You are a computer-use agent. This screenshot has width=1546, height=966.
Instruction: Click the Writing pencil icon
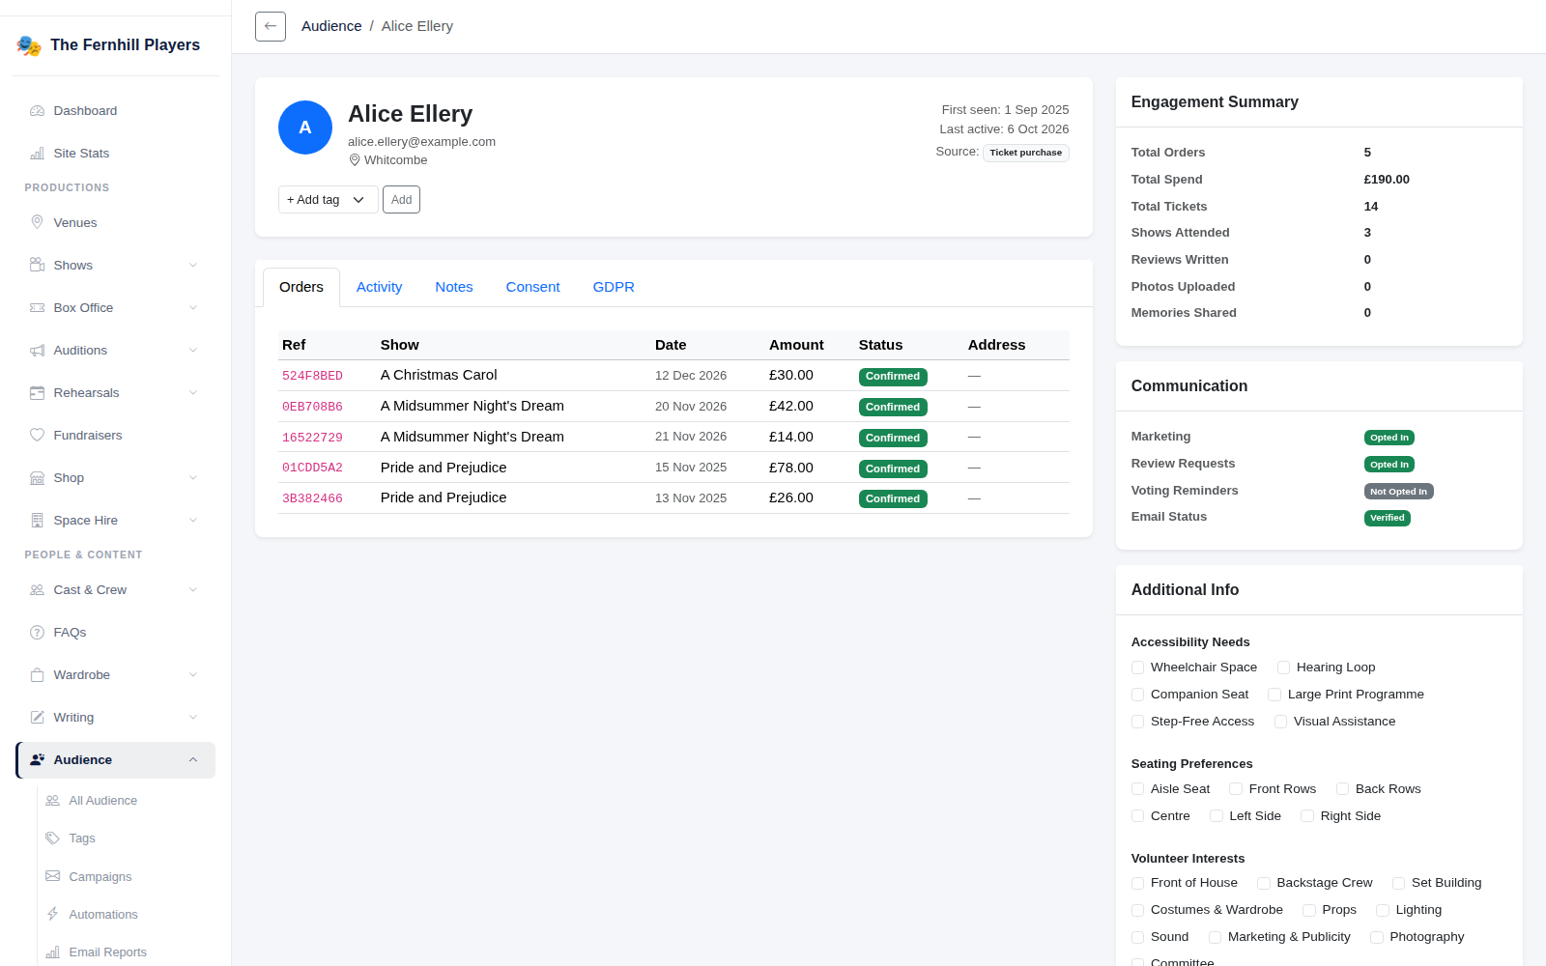coord(37,718)
